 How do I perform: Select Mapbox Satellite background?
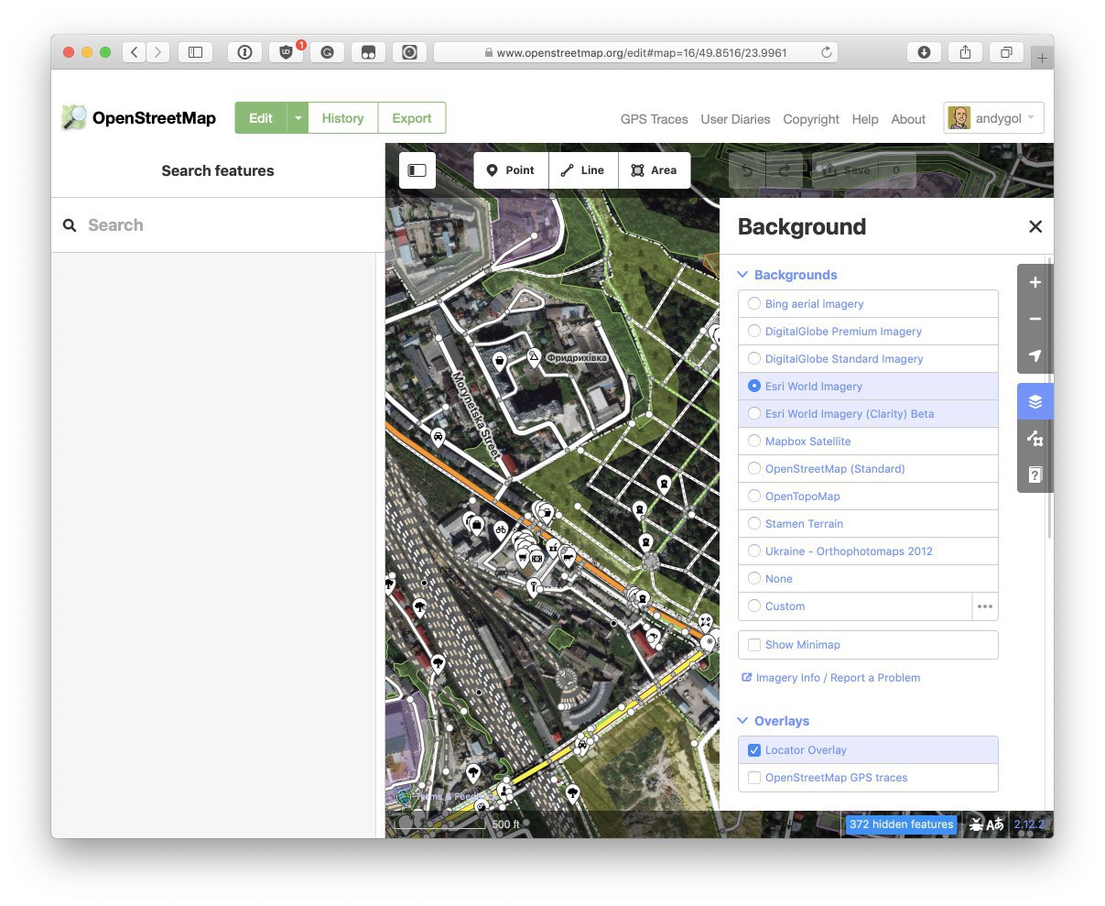pos(868,442)
